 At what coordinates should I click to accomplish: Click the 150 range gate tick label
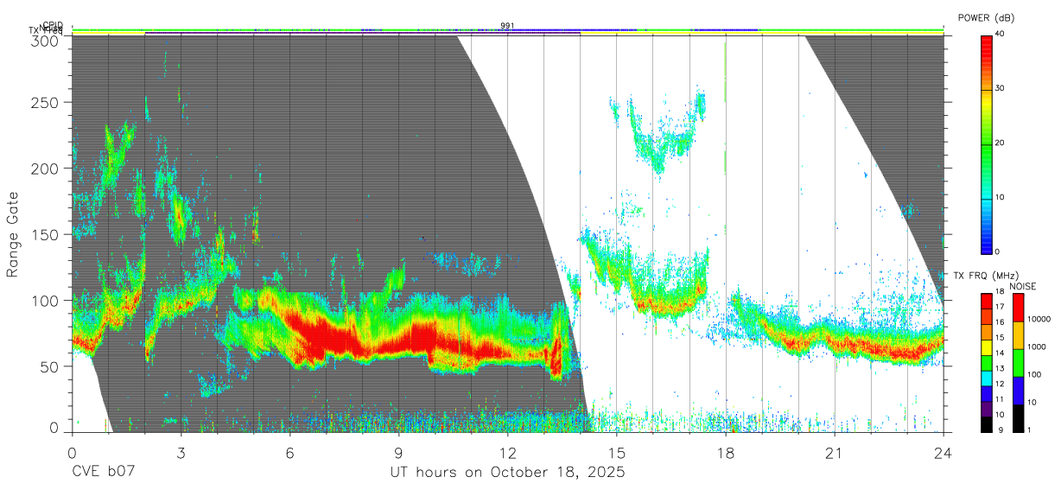pyautogui.click(x=45, y=234)
